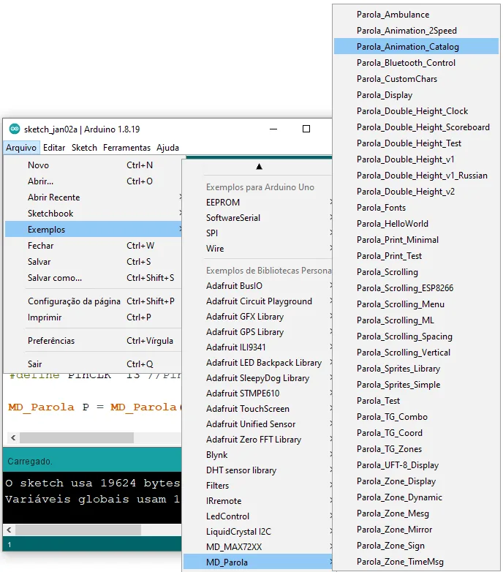Viewport: 503px width, 572px height.
Task: Expand Adafruit Unified Sensor examples
Action: coord(257,424)
